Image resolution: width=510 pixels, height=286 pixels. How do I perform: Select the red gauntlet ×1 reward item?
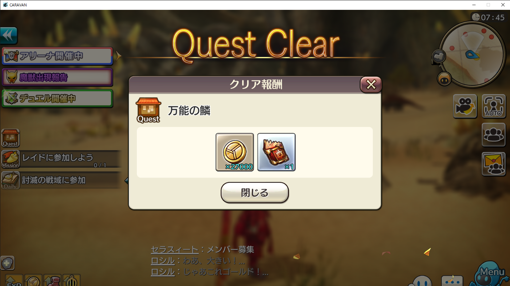(276, 152)
